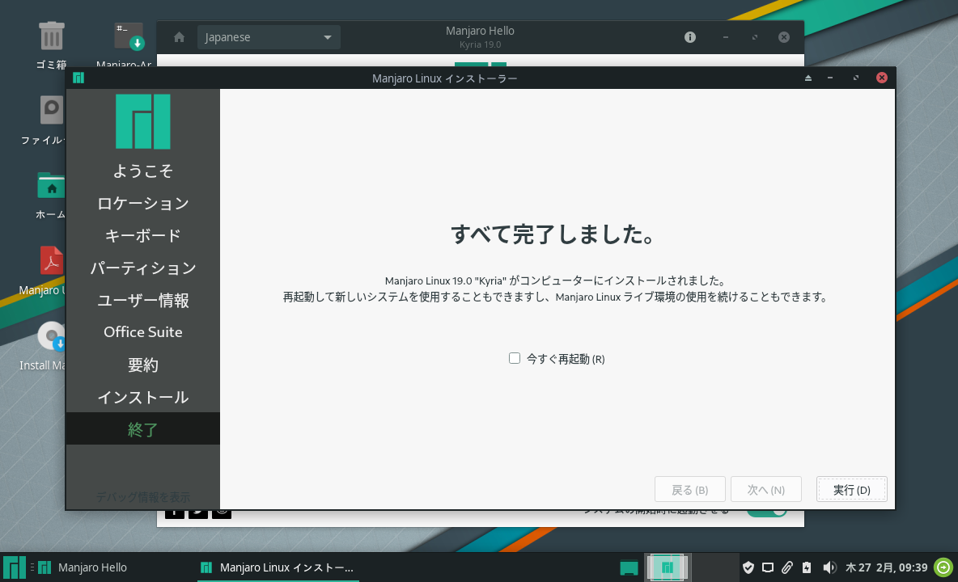The height and width of the screenshot is (582, 958).
Task: Click the 戻る (B) button
Action: click(x=690, y=489)
